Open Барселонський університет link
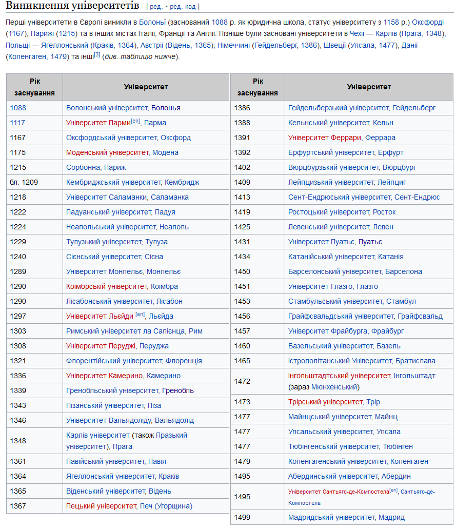Viewport: 456px width, 529px height. pyautogui.click(x=335, y=271)
